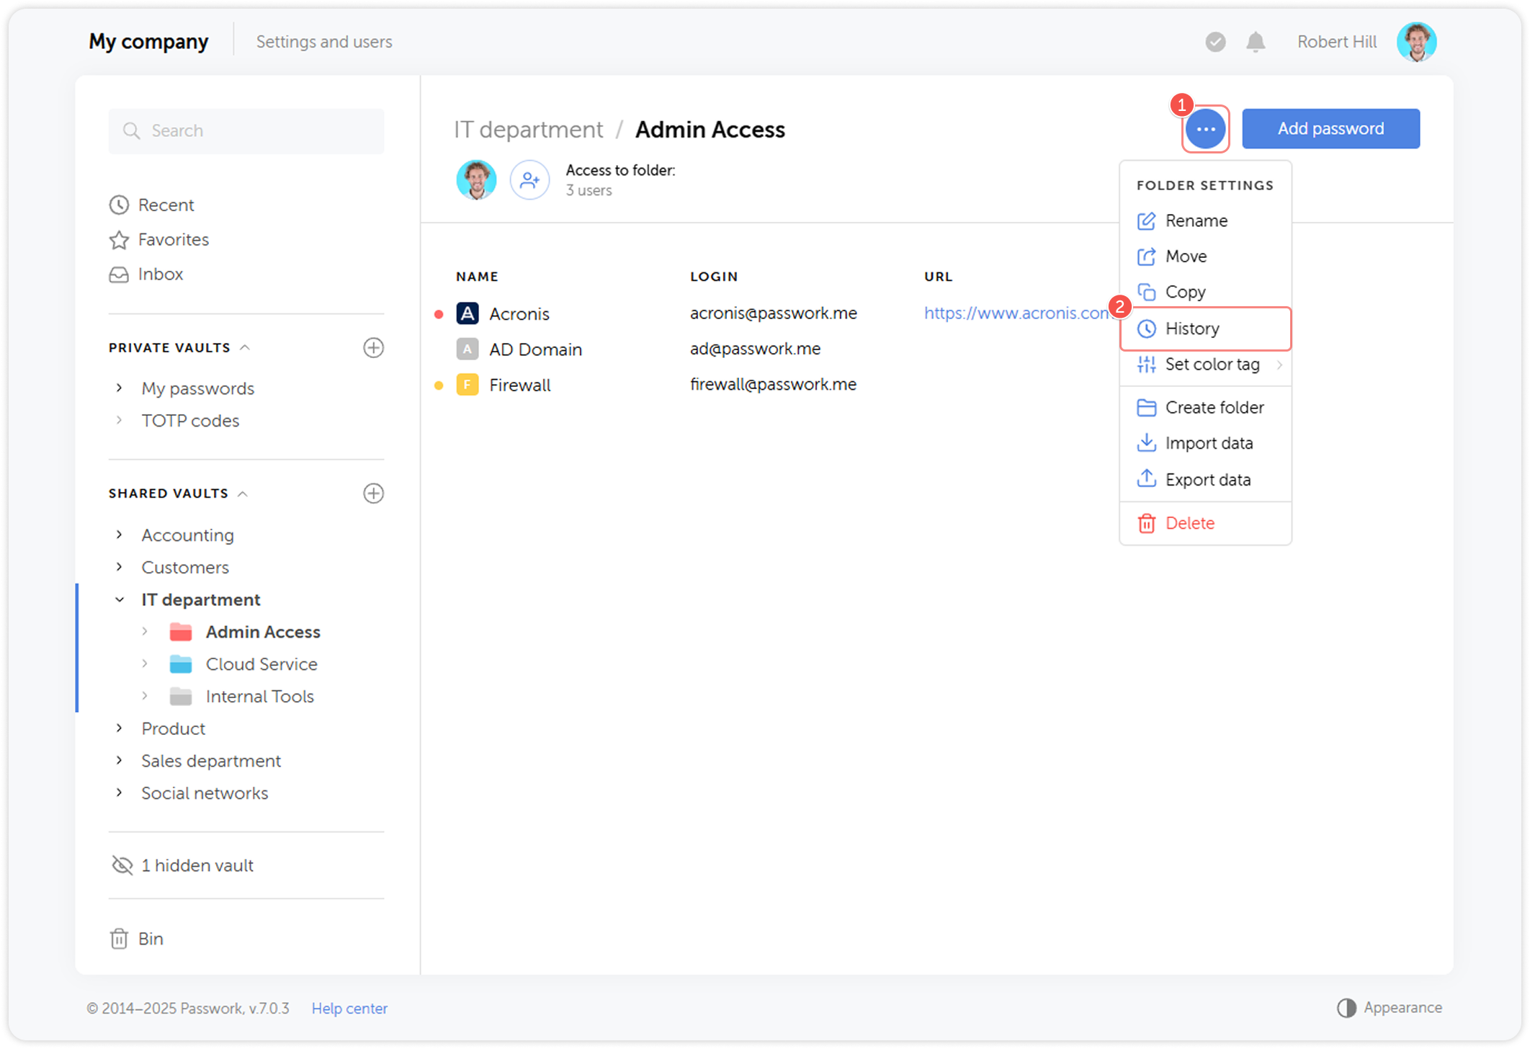Open the Recent items view
The height and width of the screenshot is (1049, 1530).
tap(166, 205)
